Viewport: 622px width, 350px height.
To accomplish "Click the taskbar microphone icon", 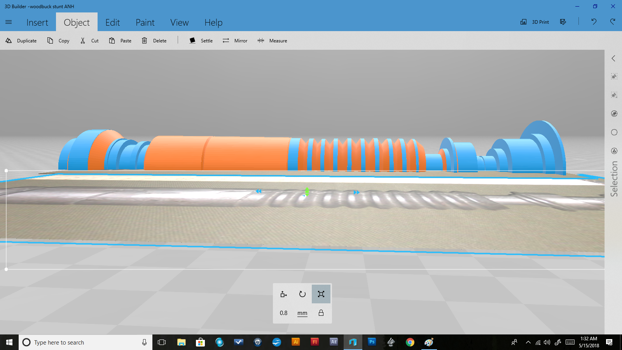I will point(144,342).
